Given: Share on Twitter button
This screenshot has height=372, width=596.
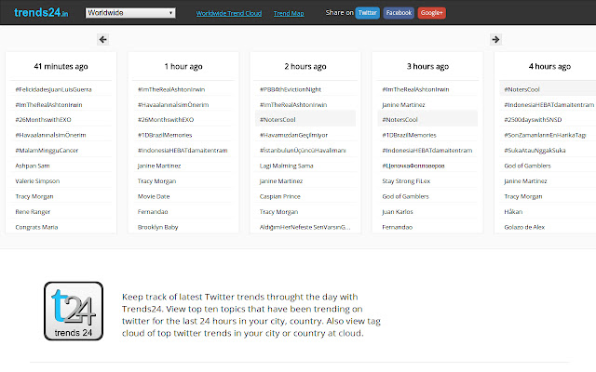Looking at the screenshot, I should click(x=367, y=14).
